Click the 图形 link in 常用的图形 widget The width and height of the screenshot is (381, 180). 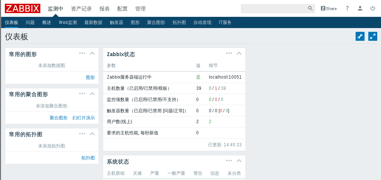pos(90,77)
